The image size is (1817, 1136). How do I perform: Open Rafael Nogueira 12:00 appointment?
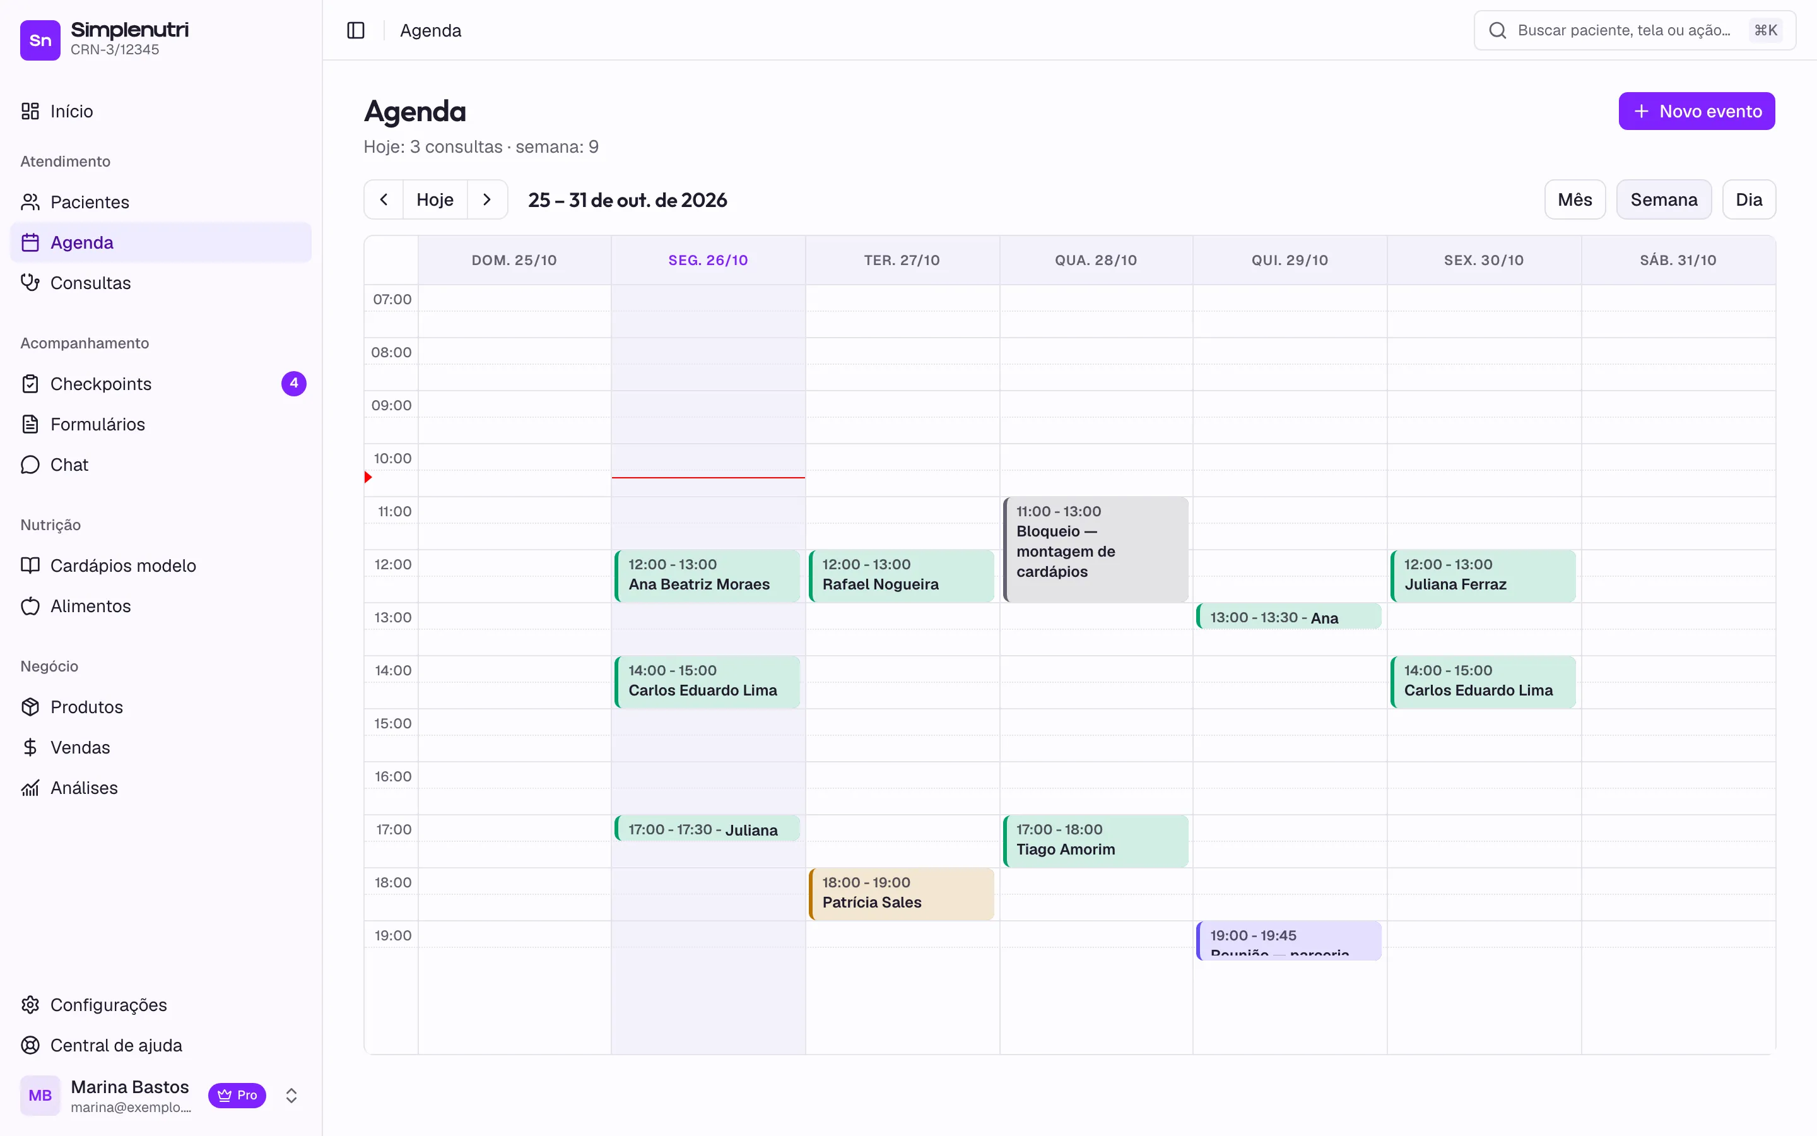pos(901,576)
